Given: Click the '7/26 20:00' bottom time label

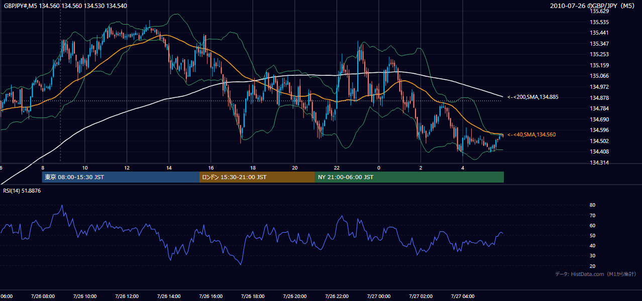Looking at the screenshot, I should (295, 296).
